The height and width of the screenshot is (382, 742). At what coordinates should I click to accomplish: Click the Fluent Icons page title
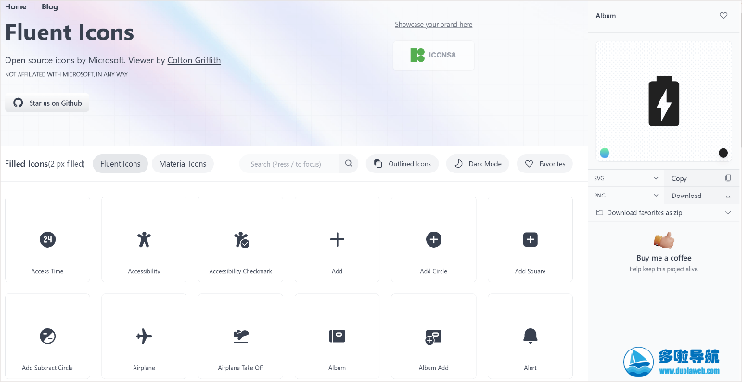70,32
